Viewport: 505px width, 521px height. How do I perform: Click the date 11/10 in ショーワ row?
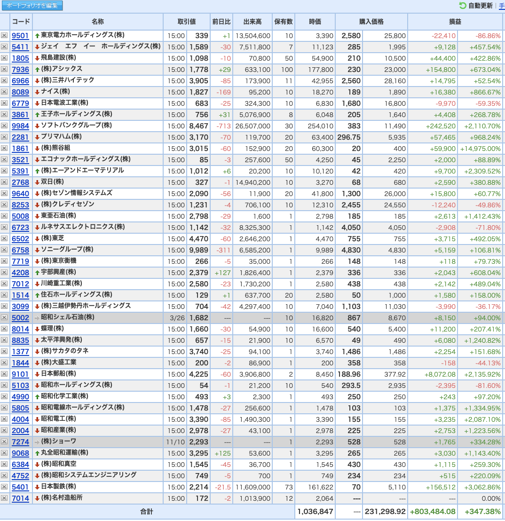tap(175, 442)
